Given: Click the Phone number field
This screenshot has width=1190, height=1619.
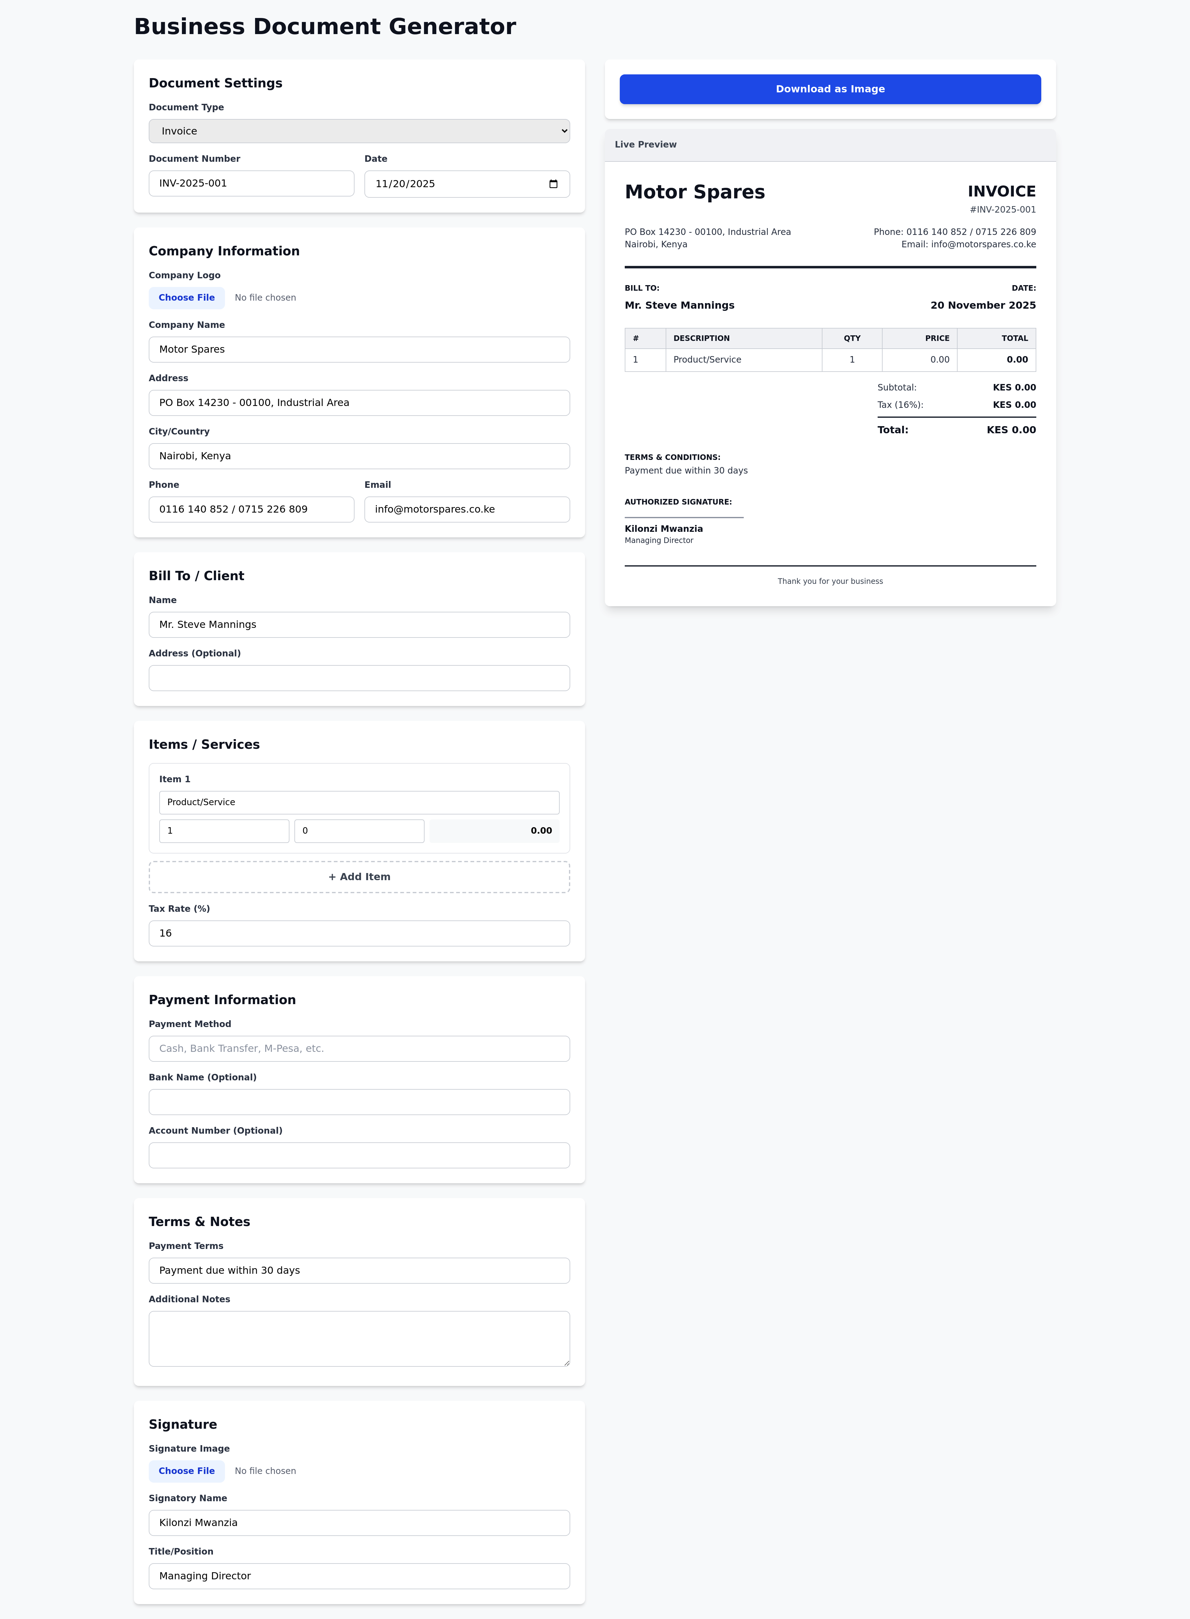Looking at the screenshot, I should coord(251,509).
